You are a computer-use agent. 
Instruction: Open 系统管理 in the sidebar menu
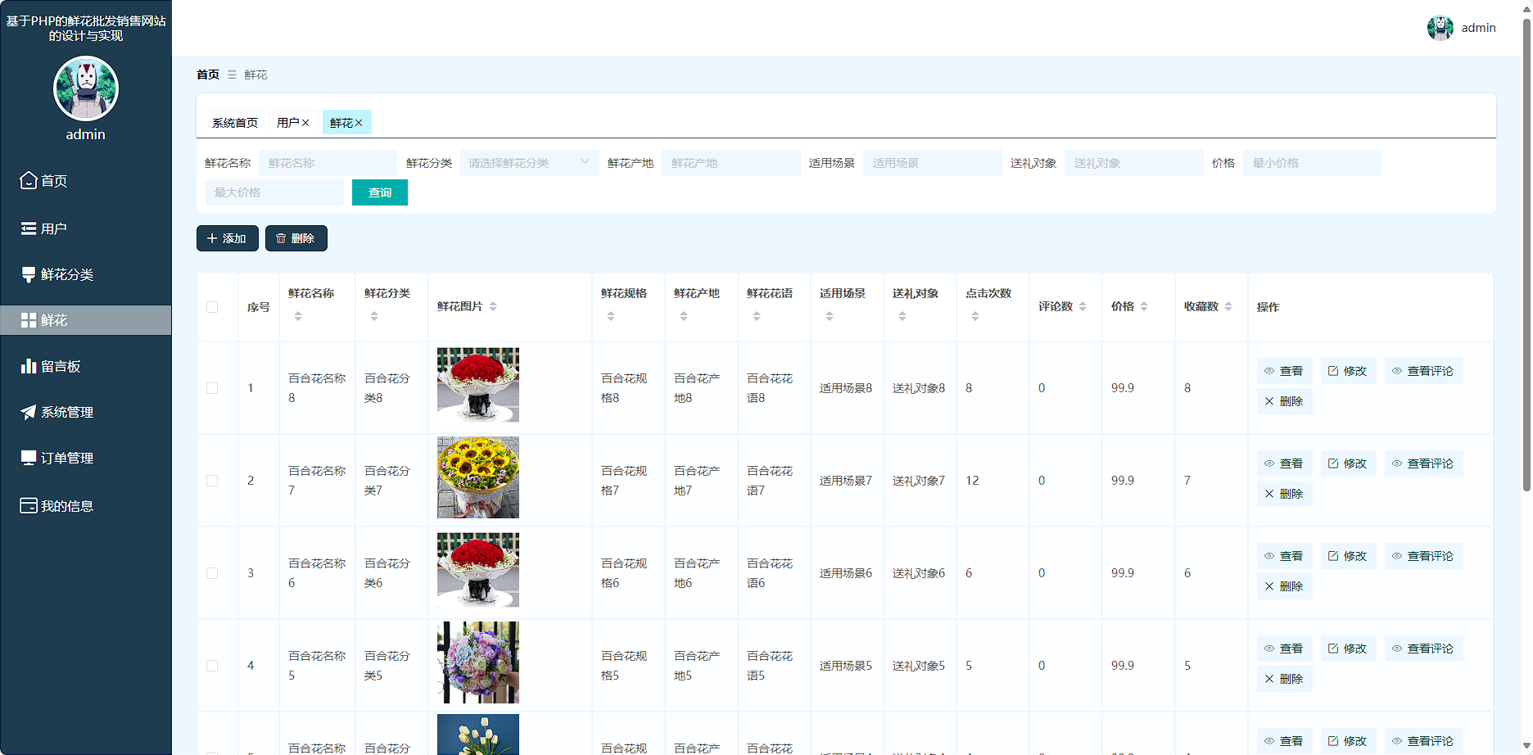click(86, 412)
